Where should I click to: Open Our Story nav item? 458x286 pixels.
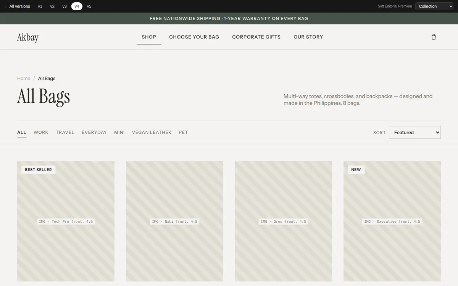(308, 37)
